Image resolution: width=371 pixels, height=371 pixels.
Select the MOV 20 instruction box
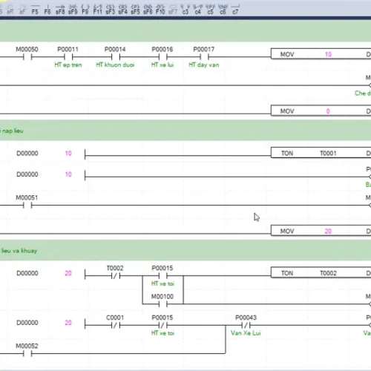[x=321, y=231]
